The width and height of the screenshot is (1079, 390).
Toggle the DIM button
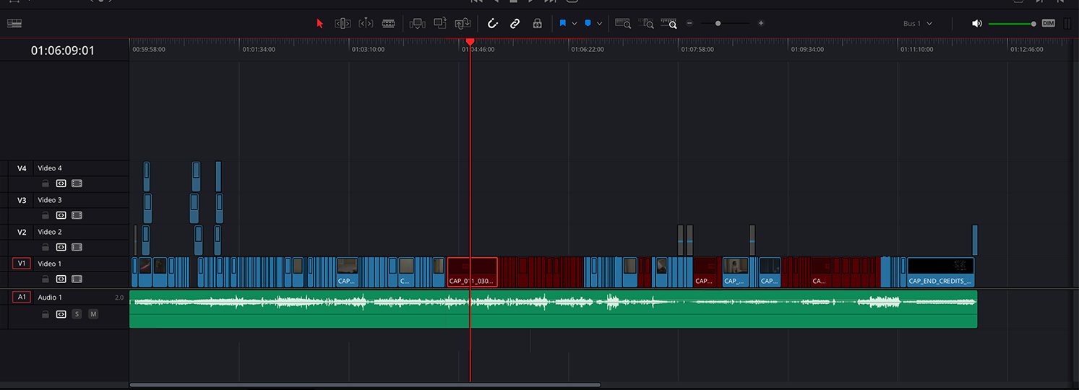click(x=1048, y=23)
